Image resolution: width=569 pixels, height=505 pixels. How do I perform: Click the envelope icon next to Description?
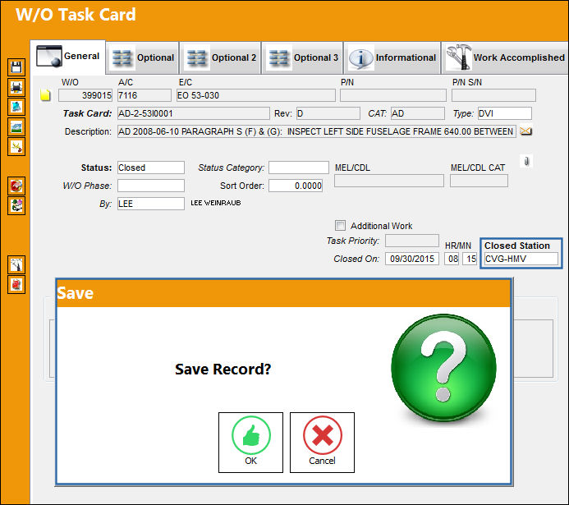(x=525, y=131)
